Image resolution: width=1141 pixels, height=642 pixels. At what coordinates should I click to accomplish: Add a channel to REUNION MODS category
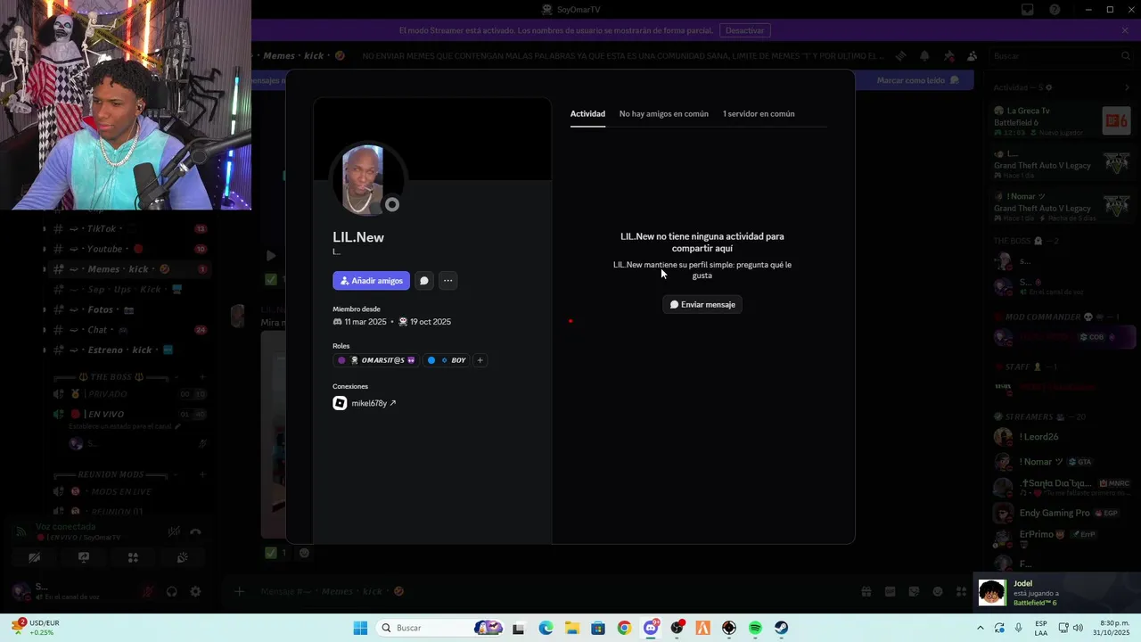(x=202, y=474)
